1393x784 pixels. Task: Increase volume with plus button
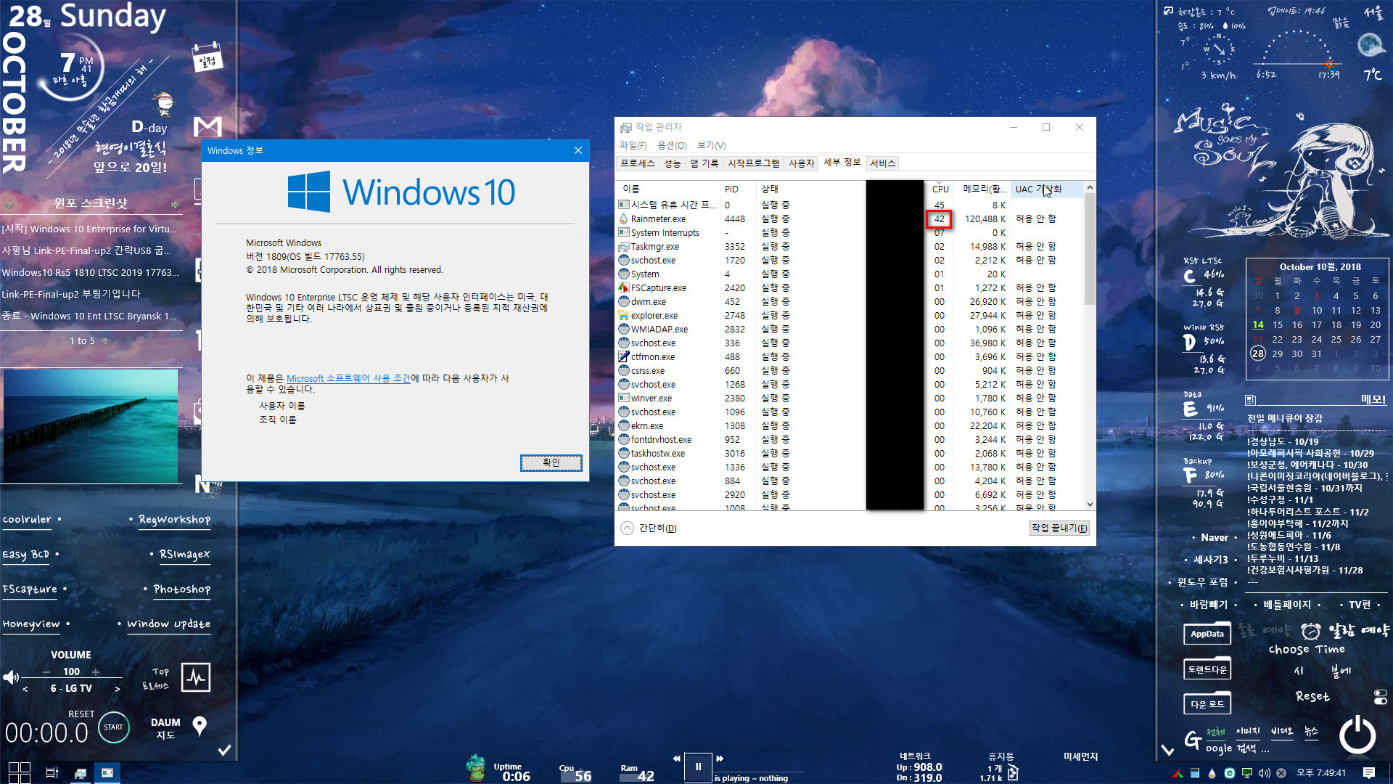[95, 672]
